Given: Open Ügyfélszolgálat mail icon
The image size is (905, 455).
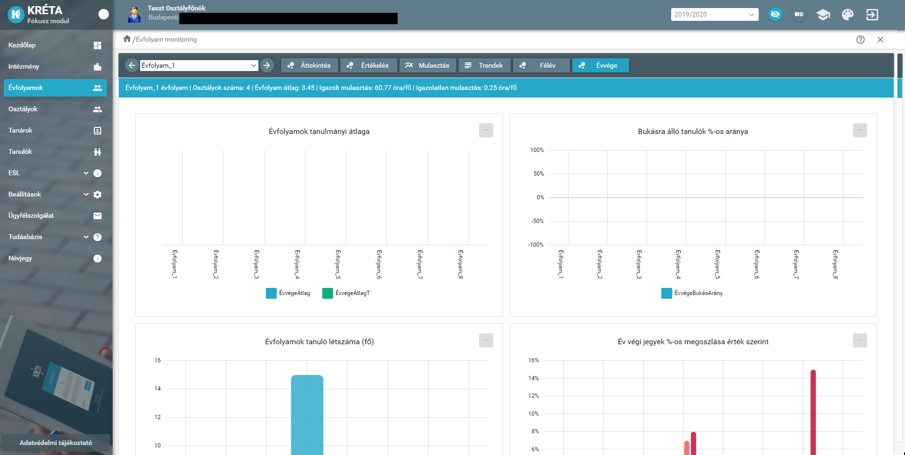Looking at the screenshot, I should [x=98, y=216].
